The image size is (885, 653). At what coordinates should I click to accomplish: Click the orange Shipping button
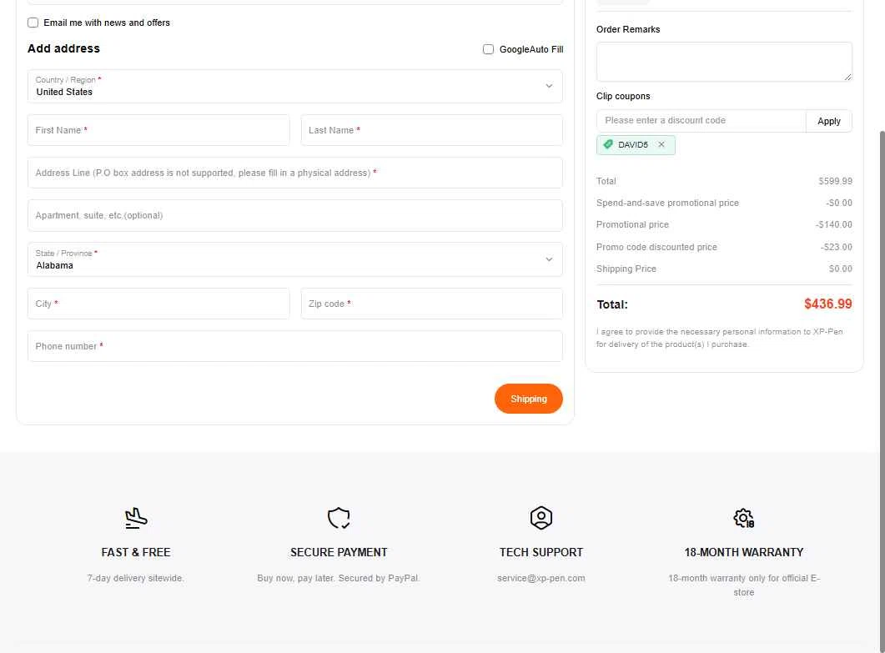pos(528,399)
